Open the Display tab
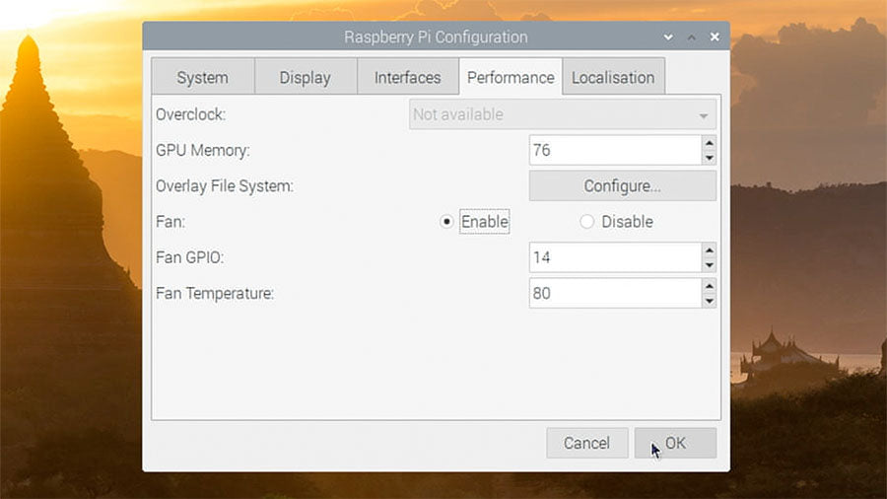887x499 pixels. pos(306,77)
